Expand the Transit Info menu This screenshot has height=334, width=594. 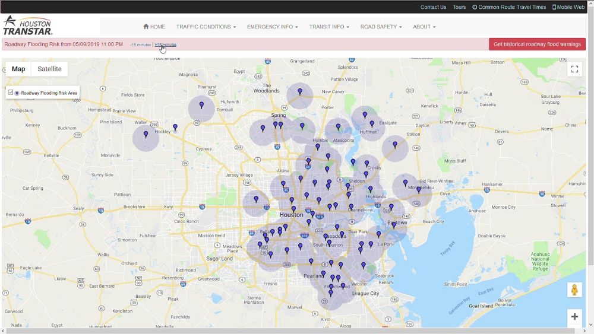pyautogui.click(x=329, y=27)
